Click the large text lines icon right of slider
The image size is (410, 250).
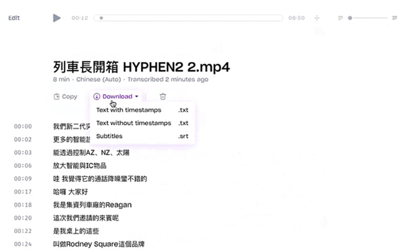tap(395, 18)
